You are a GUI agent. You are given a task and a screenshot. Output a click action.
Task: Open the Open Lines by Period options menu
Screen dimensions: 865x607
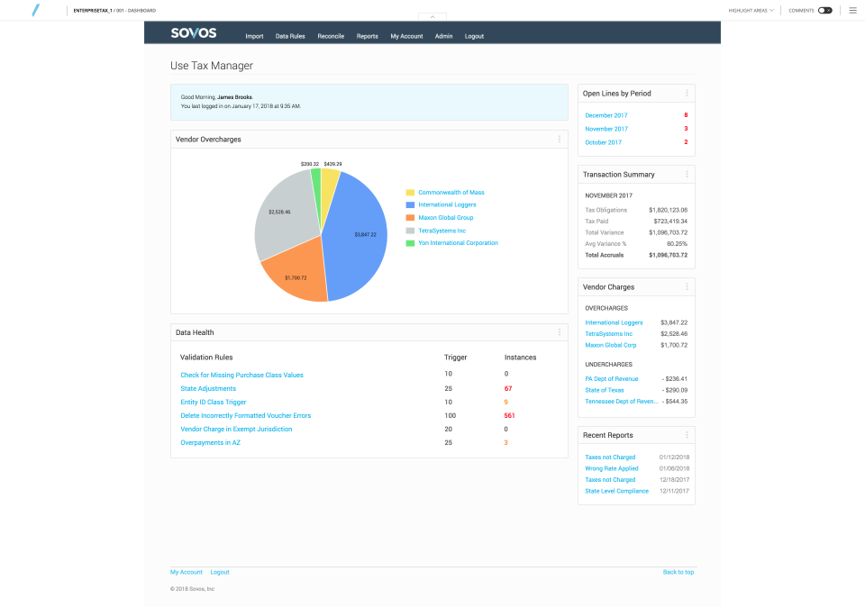(687, 93)
